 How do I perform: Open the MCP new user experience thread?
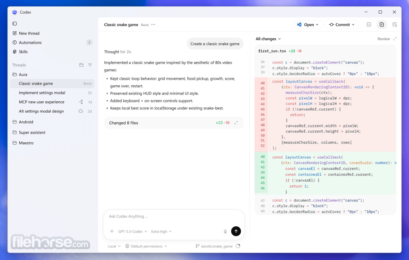click(x=52, y=102)
